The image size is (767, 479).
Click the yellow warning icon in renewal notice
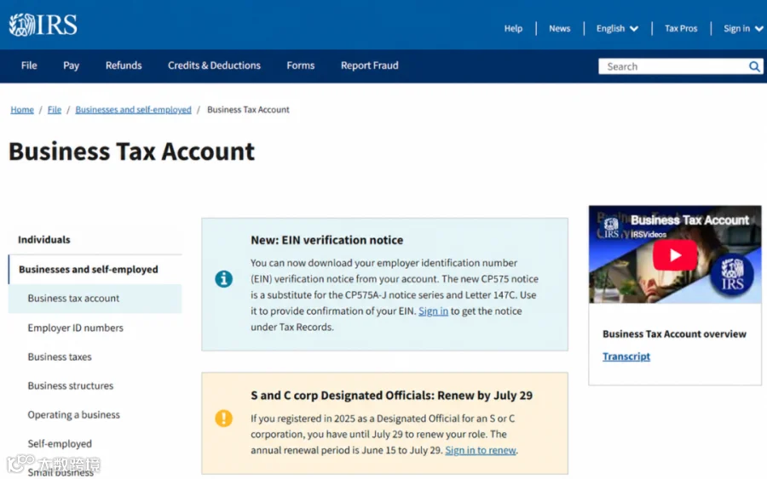223,419
